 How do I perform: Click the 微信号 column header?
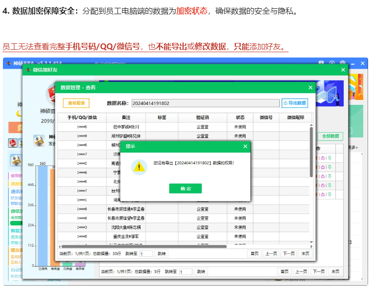pos(266,118)
